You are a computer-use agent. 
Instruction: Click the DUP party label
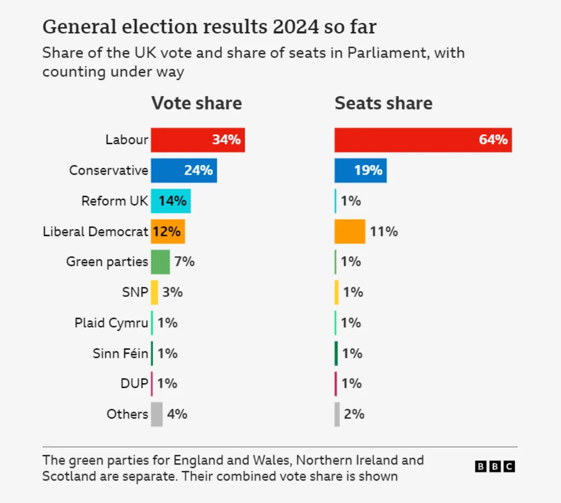134,384
